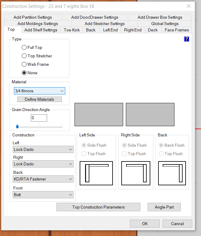
Task: Choose the Top Stretcher type option
Action: [x=24, y=56]
